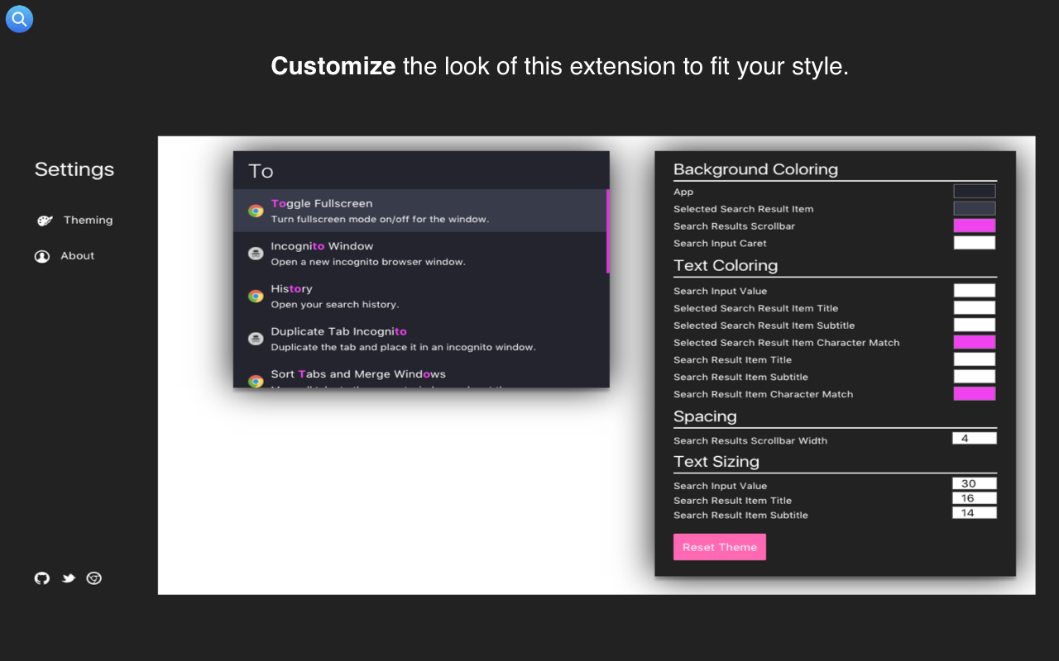Pick Selected Search Result Item Character Match swatch
The image size is (1059, 661).
pyautogui.click(x=975, y=342)
